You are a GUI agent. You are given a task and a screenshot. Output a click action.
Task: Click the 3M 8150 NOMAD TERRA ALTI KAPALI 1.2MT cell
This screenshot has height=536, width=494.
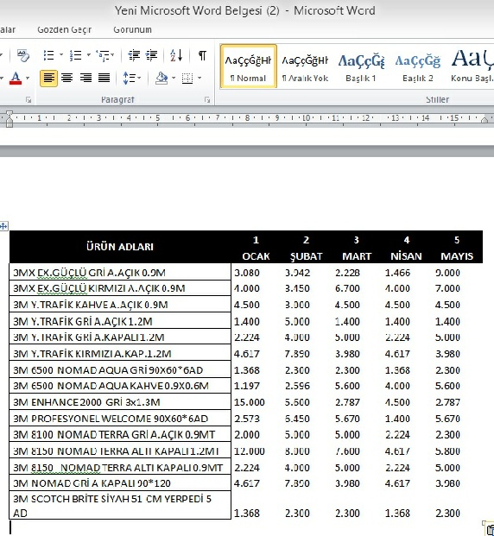click(120, 451)
